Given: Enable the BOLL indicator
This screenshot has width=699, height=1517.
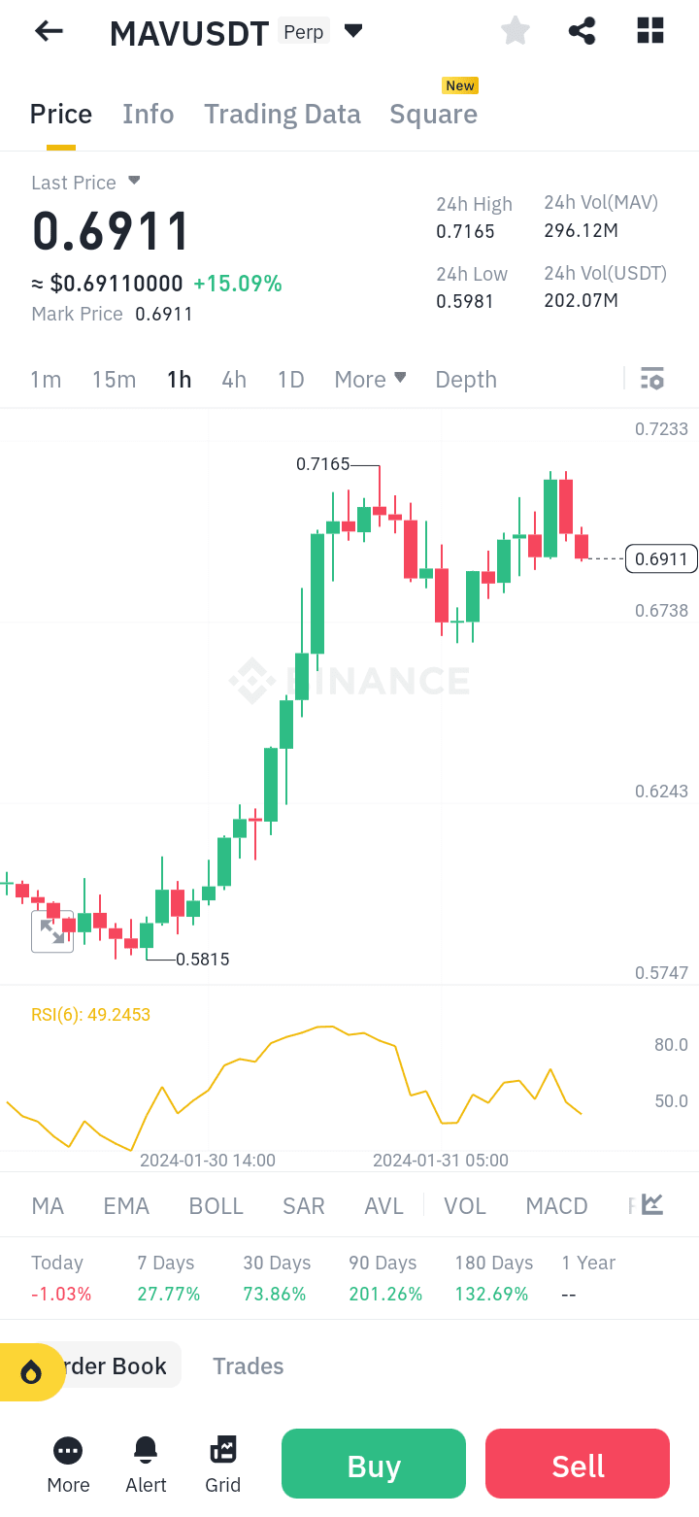Looking at the screenshot, I should point(216,1204).
